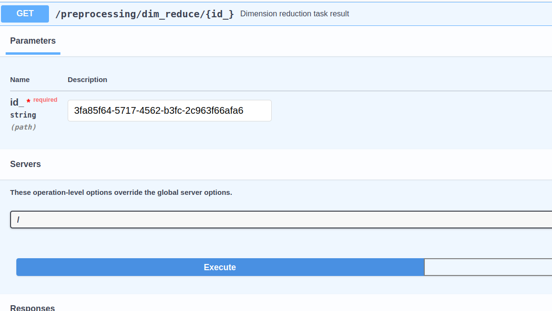
Task: Click the GET method badge
Action: click(x=24, y=14)
